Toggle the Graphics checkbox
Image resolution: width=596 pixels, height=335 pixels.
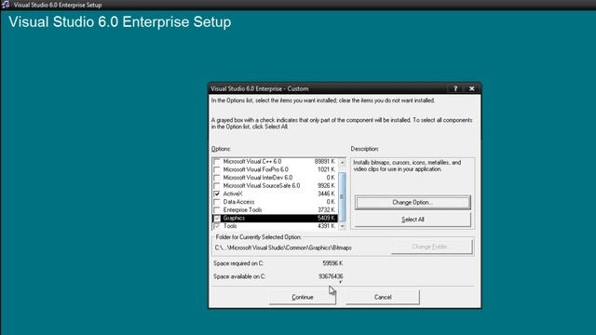pyautogui.click(x=217, y=218)
